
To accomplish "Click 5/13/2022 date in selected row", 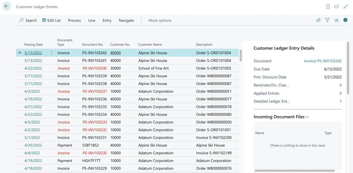I will [33, 53].
